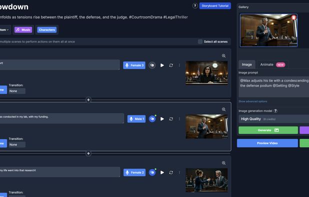
Task: Regenerate audio in Female 3 row
Action: click(x=171, y=65)
